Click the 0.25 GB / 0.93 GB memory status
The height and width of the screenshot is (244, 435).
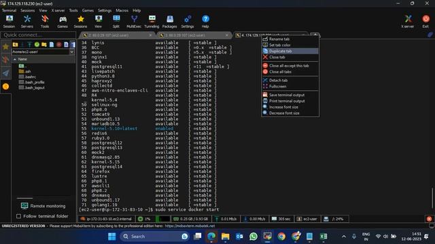point(191,219)
